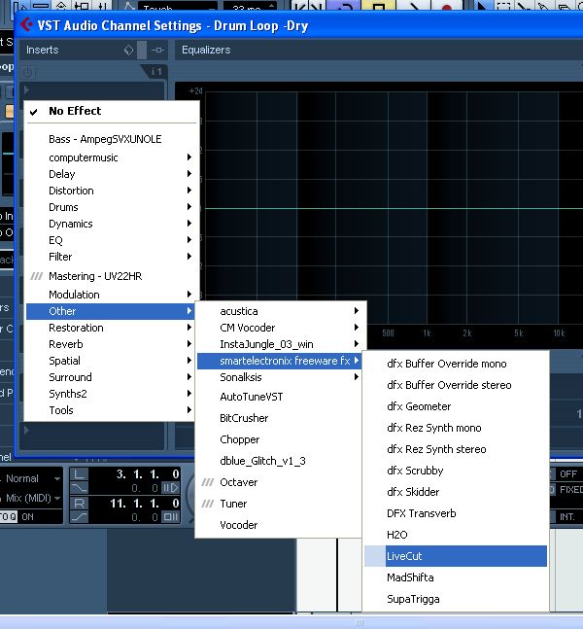Screen dimensions: 583x629
Task: Choose Mastering - UV22HR plugin
Action: tap(112, 276)
